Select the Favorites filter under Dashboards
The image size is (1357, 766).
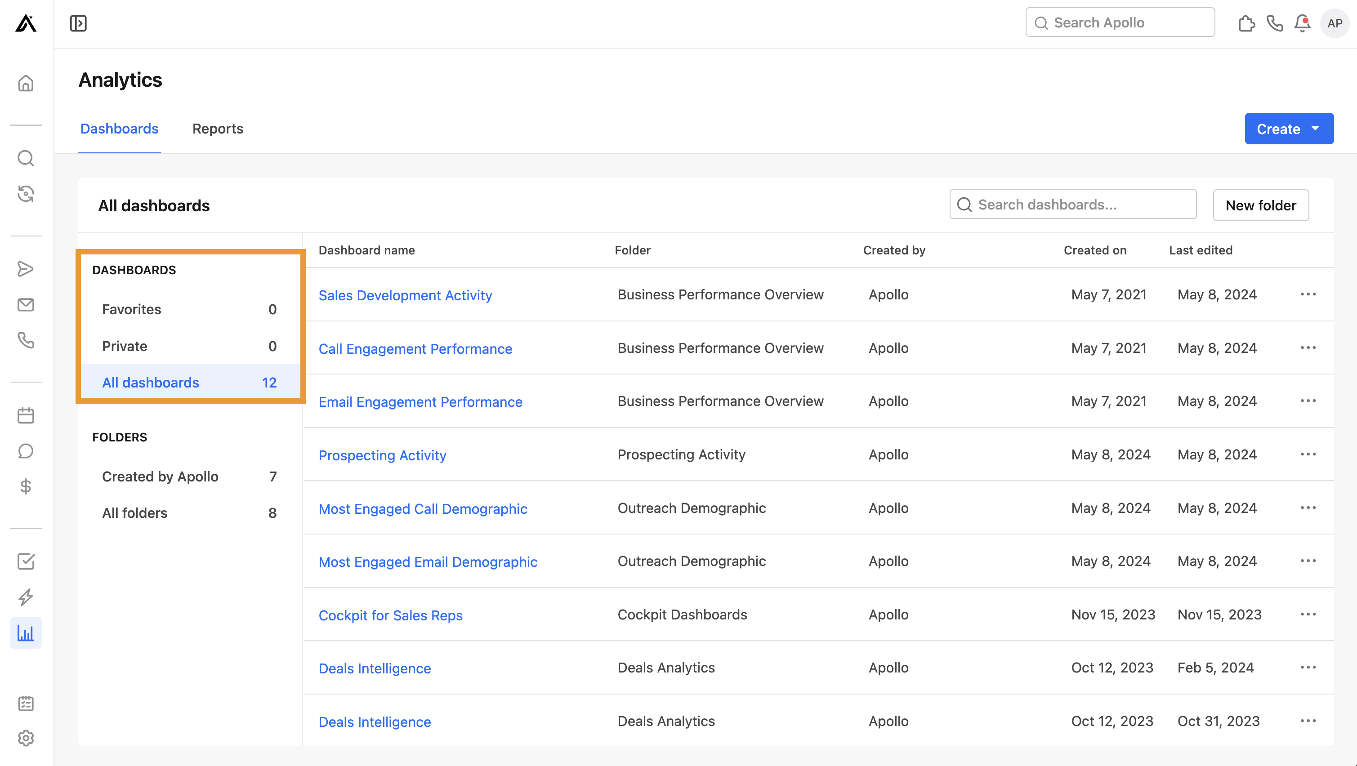(131, 310)
